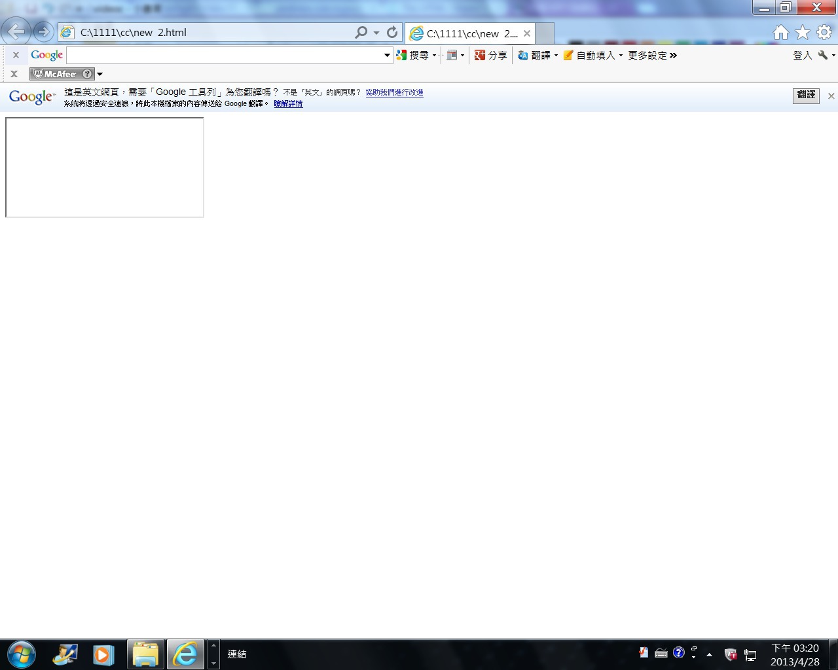Launch the pinned paint-and-user taskbar icon
Viewport: 838px width, 670px height.
(x=65, y=654)
